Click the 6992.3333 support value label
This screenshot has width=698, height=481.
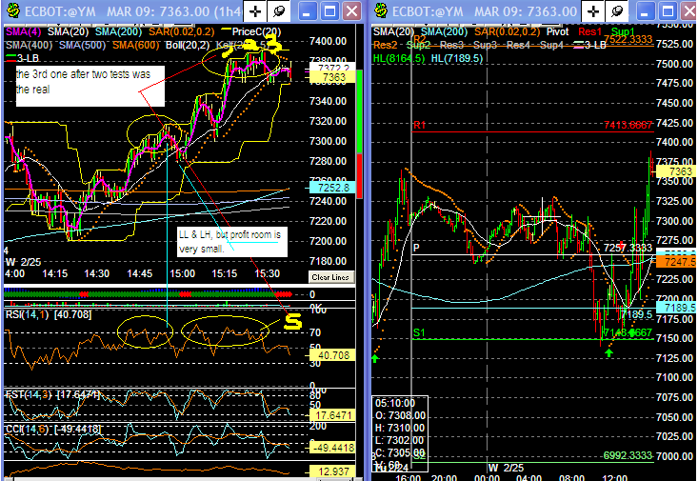click(x=628, y=455)
